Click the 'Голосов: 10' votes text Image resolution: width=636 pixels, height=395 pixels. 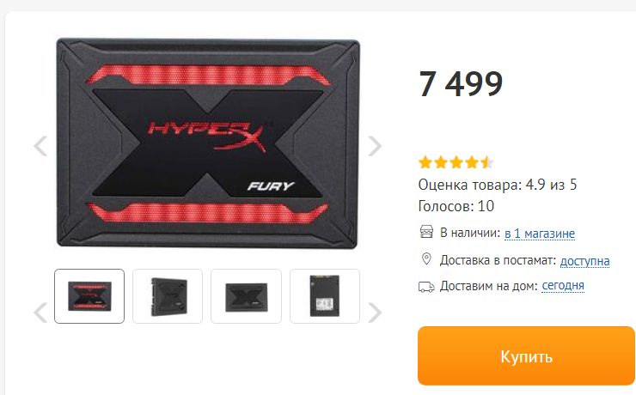[456, 206]
